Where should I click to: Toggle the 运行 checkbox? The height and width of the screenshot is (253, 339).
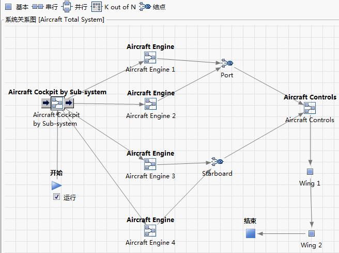(x=57, y=197)
